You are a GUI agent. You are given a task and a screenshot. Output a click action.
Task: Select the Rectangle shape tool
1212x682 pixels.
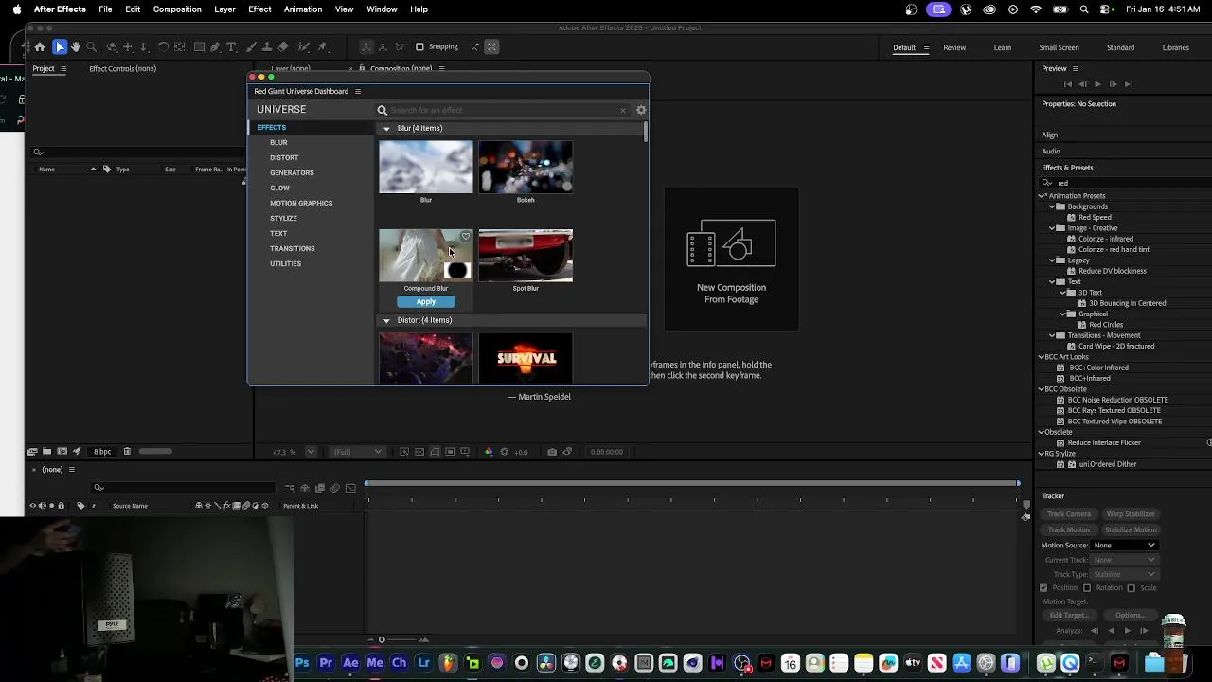click(x=199, y=46)
